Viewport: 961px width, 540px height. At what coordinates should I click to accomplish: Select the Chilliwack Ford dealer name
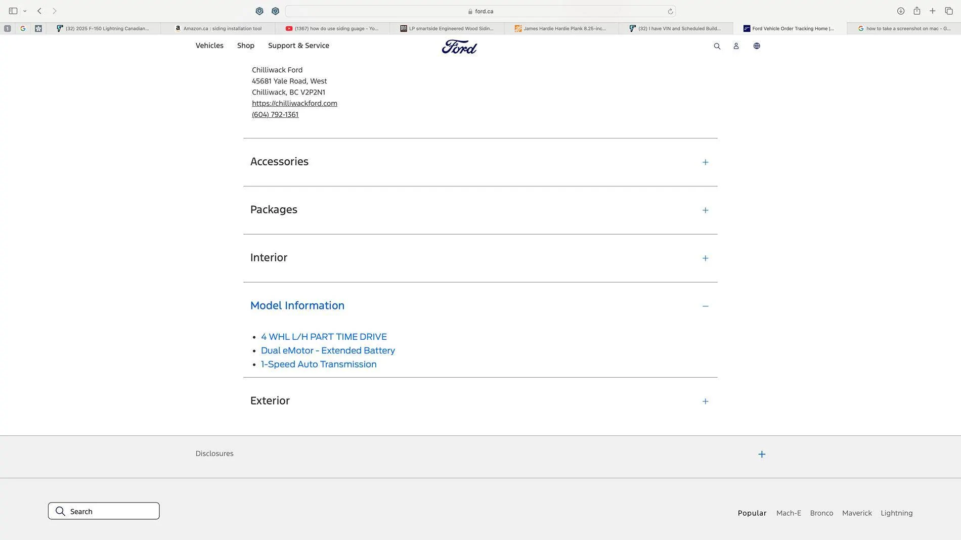pos(277,70)
